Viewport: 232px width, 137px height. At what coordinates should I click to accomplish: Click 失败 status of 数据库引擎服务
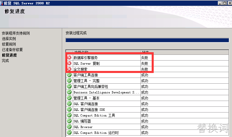pos(144,58)
